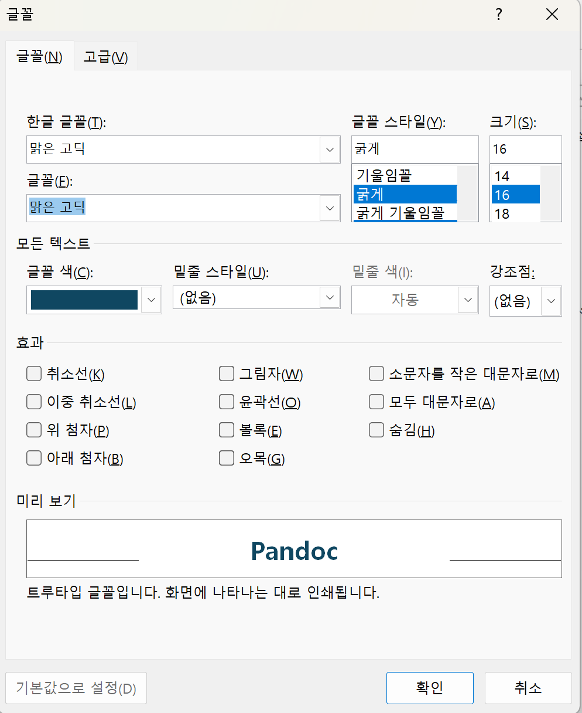Enable the 그림자 effect checkbox

tap(227, 374)
